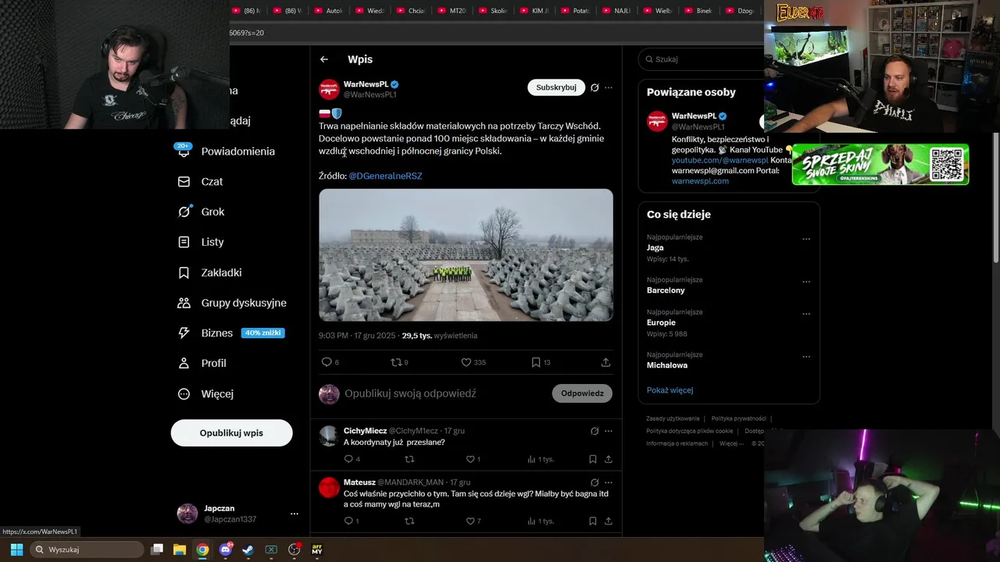Expand the Więcej sidebar menu
The image size is (1000, 562).
pos(205,394)
